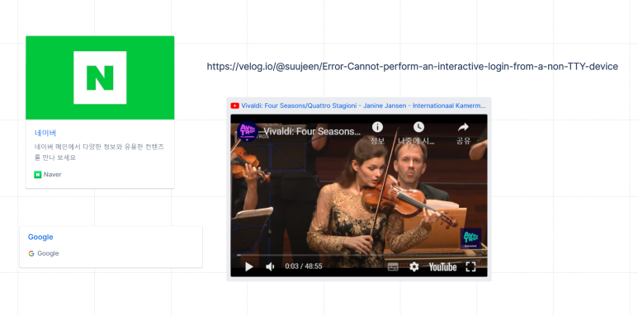Open the YouTube logo link in player

(x=442, y=266)
